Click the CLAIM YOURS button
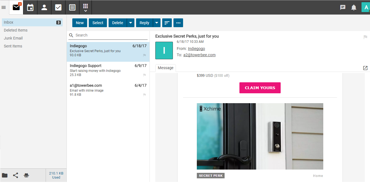Screen dimensions: 370x183 (x=260, y=88)
